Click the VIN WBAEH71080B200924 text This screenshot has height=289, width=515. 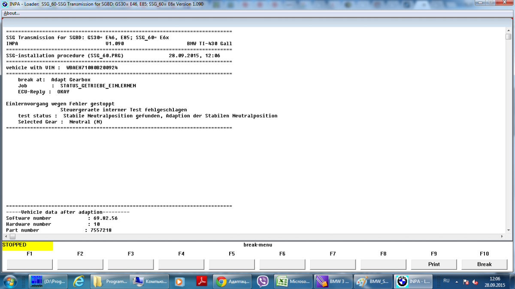[x=92, y=68]
